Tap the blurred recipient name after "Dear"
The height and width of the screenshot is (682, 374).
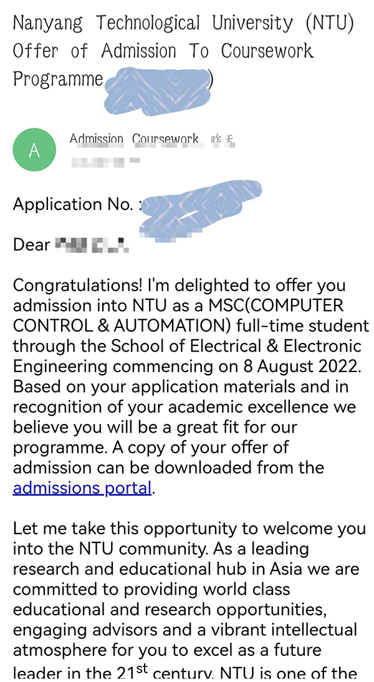point(92,244)
